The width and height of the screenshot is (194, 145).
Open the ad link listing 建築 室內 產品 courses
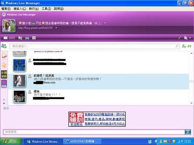[x=105, y=119]
